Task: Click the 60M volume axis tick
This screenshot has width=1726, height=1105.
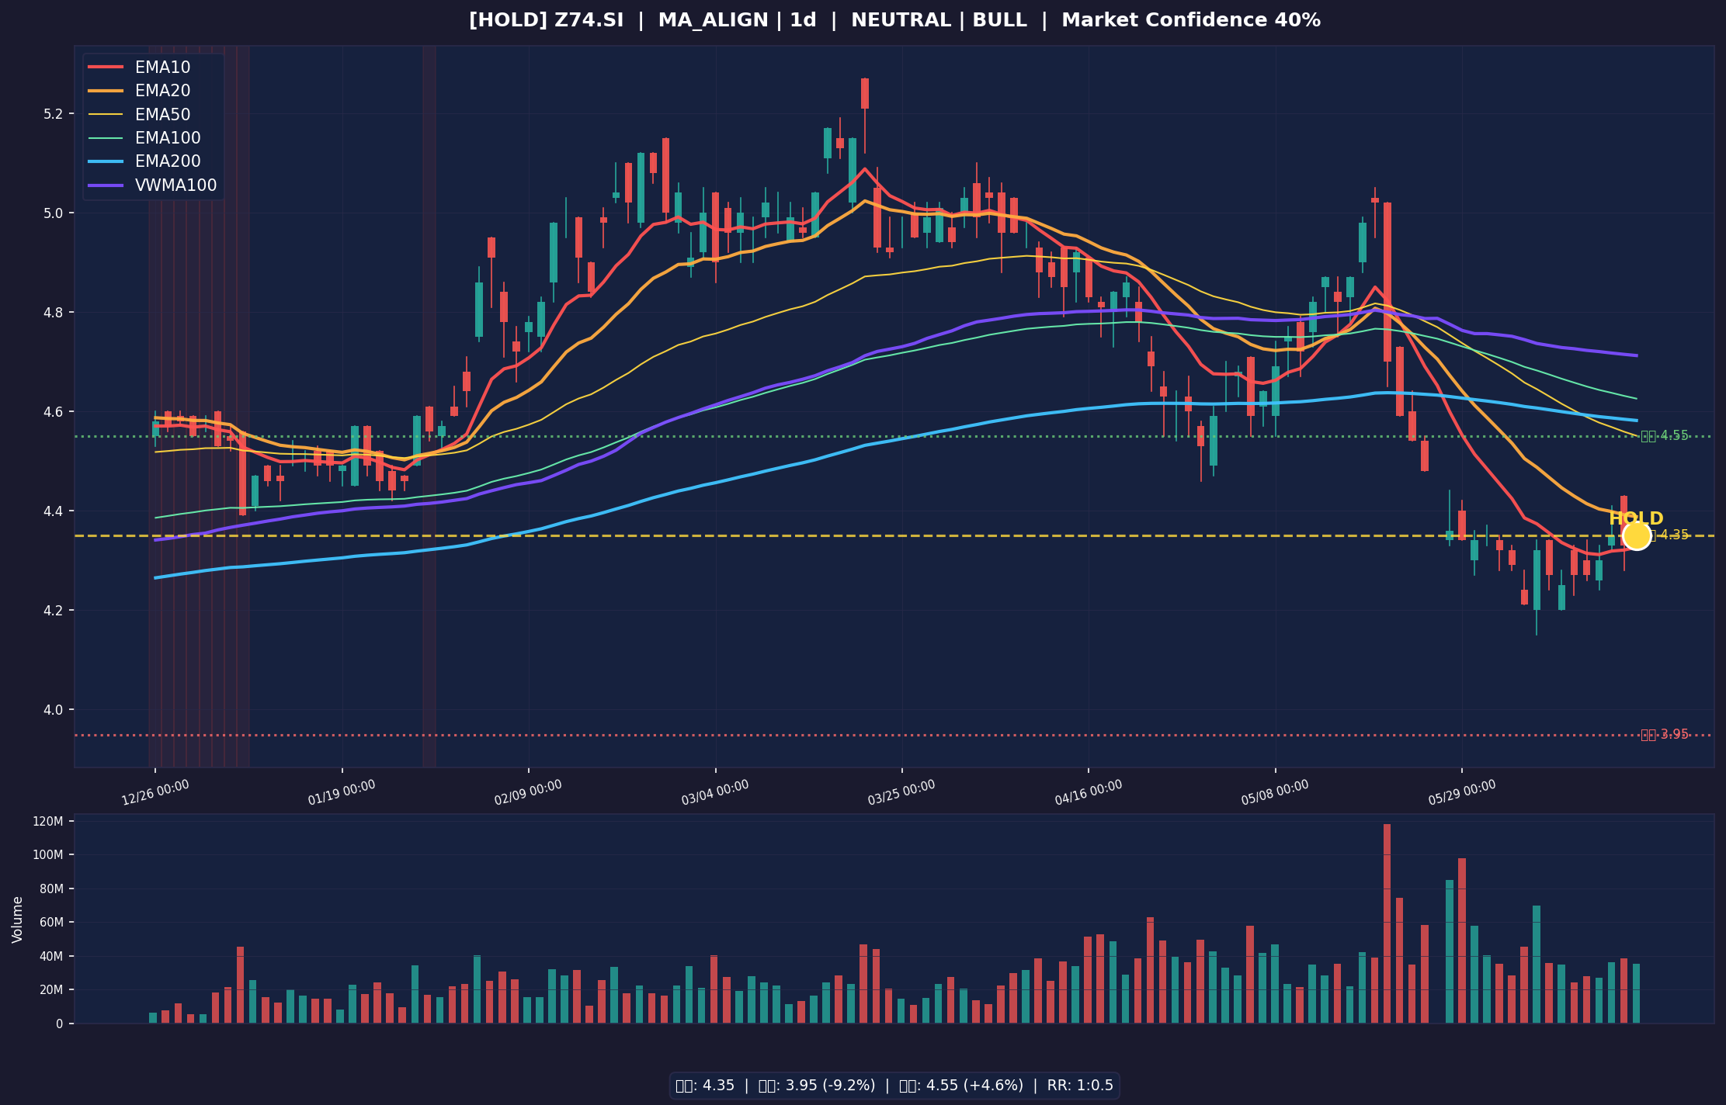Action: coord(50,923)
